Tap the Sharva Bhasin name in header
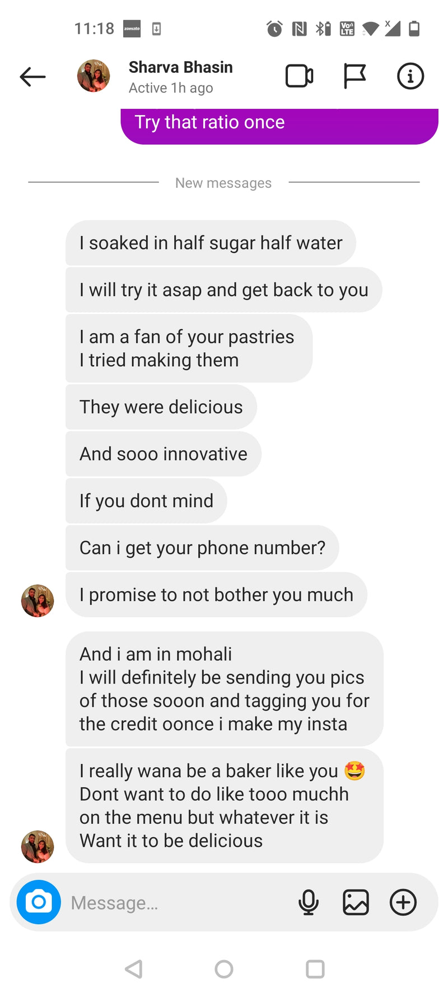 point(180,67)
